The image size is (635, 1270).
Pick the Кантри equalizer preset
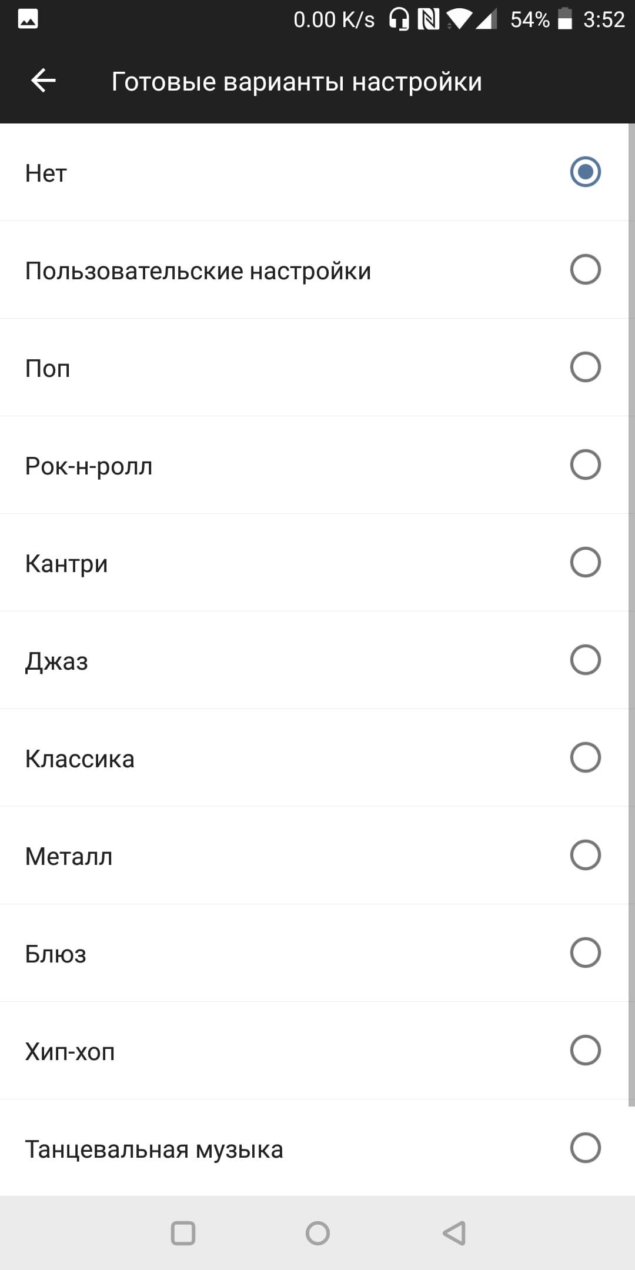[66, 563]
